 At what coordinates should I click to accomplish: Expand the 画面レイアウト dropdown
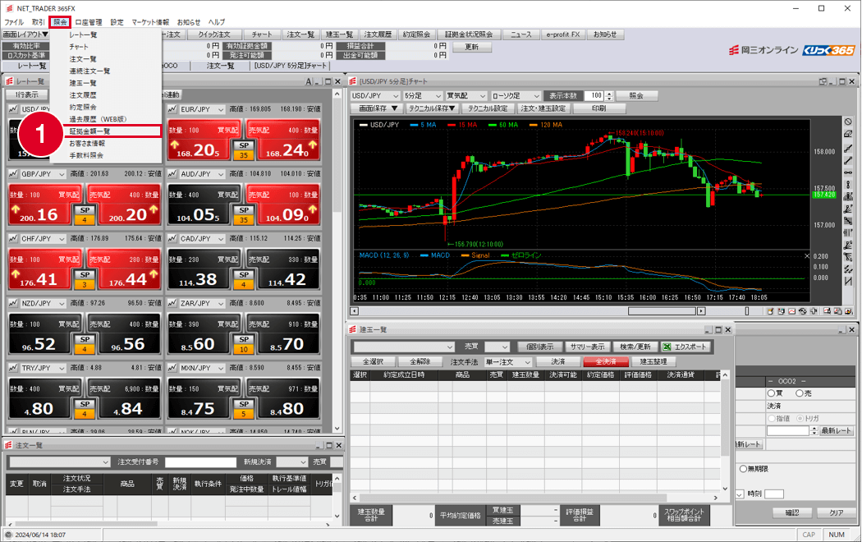pos(25,34)
